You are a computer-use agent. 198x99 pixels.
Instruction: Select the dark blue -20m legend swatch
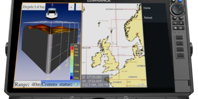click(72, 78)
